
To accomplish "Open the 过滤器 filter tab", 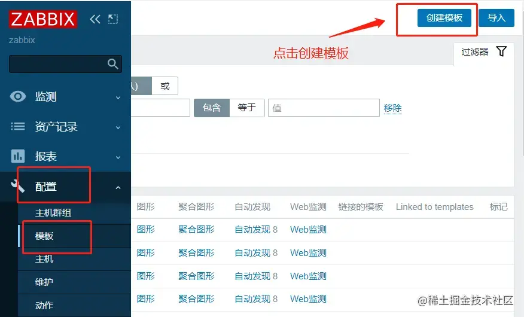I will [483, 52].
